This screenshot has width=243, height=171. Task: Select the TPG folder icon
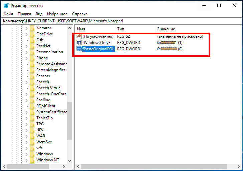[32, 124]
